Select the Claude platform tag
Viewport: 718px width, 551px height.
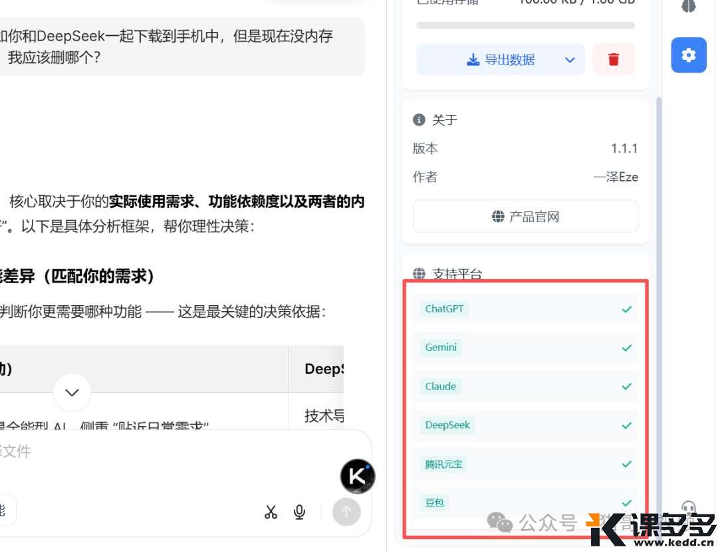(440, 386)
